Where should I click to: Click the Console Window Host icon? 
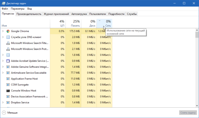click(x=8, y=90)
